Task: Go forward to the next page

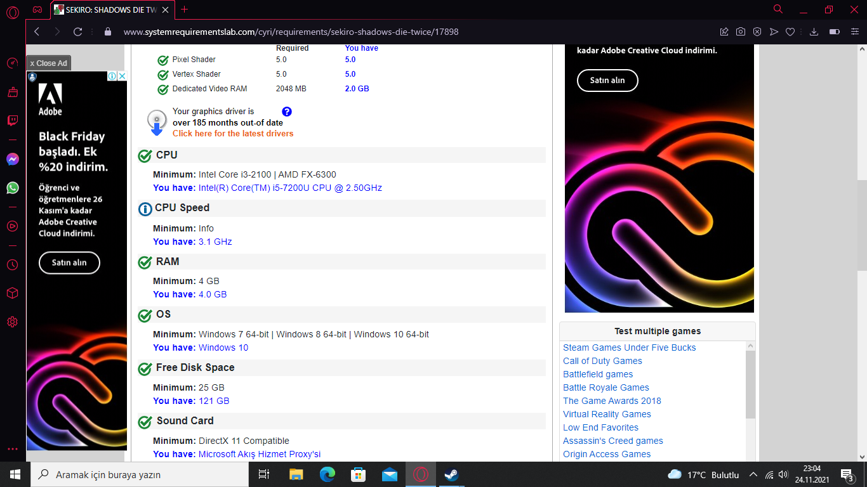Action: tap(57, 32)
